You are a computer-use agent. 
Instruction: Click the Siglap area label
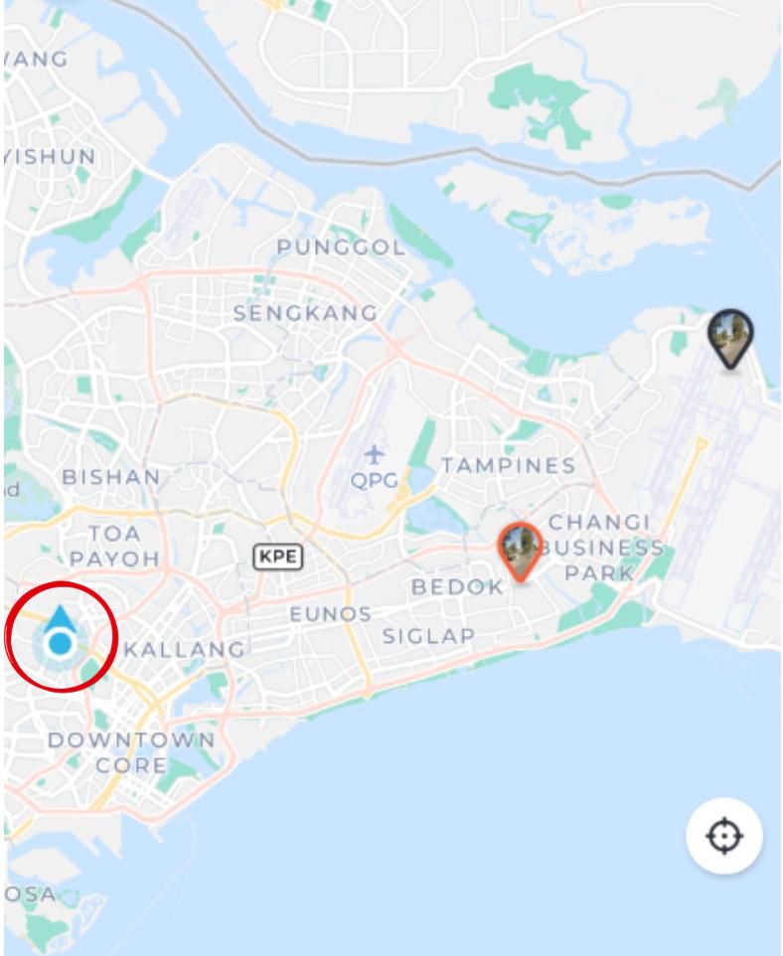[428, 637]
